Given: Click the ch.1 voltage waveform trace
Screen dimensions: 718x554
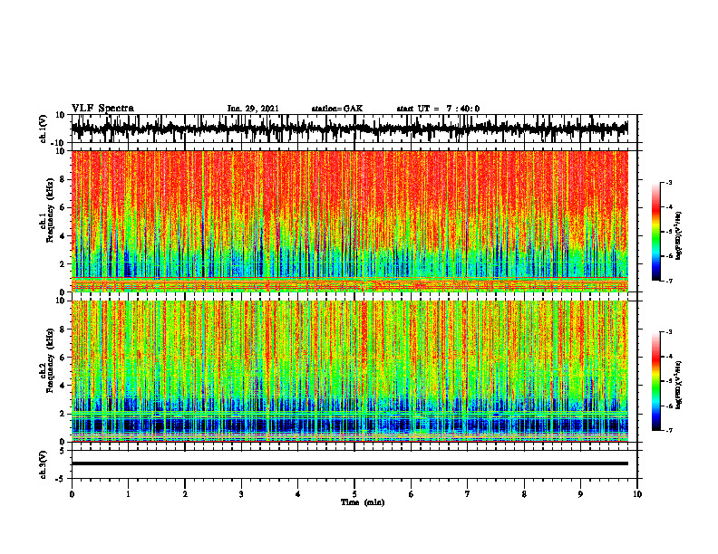Looking at the screenshot, I should (x=349, y=129).
